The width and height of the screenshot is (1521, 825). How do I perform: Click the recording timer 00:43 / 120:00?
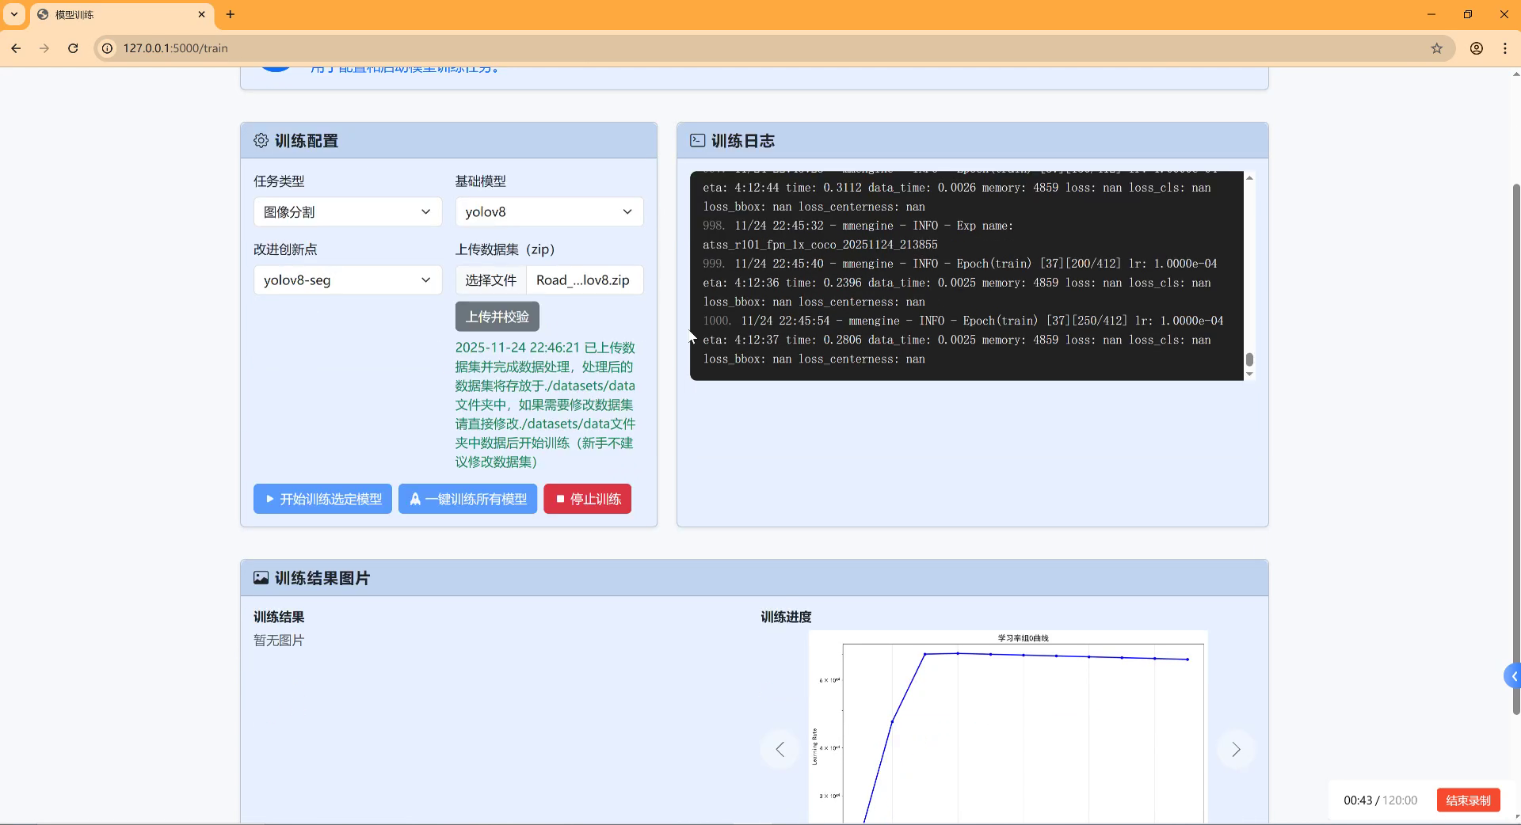point(1380,800)
